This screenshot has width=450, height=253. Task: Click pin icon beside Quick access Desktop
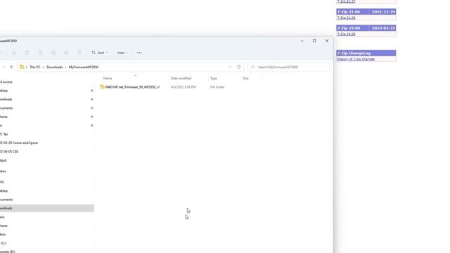(x=92, y=91)
